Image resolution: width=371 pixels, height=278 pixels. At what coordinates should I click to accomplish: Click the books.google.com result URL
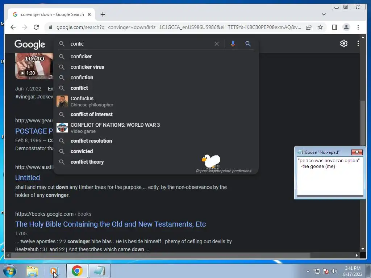coord(53,214)
